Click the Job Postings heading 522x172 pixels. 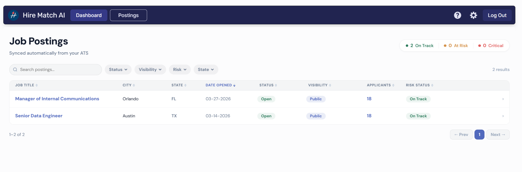tap(39, 41)
